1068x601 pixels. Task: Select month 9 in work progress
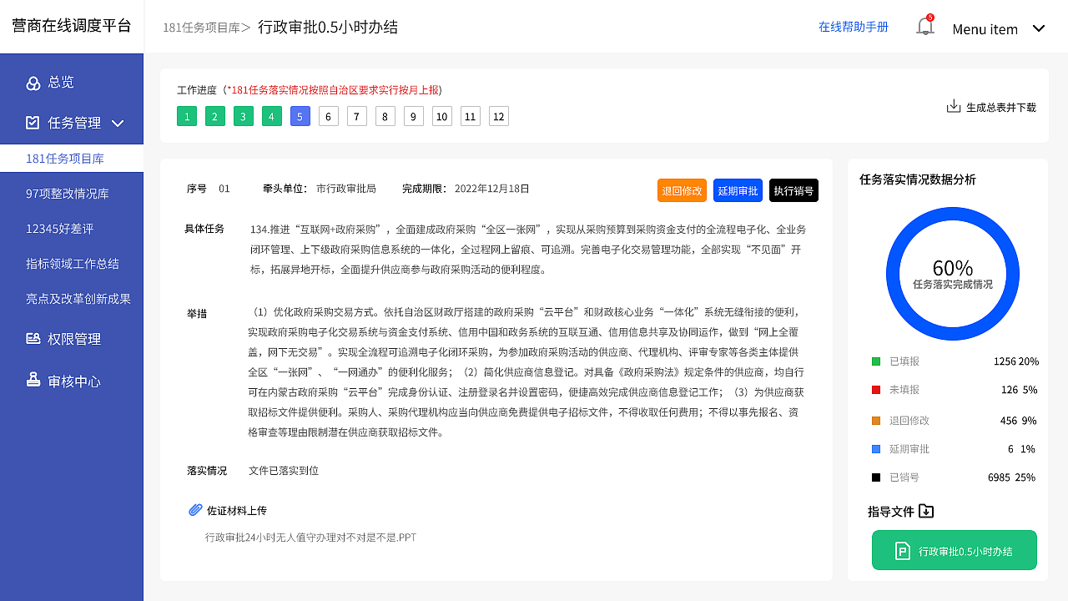coord(414,116)
